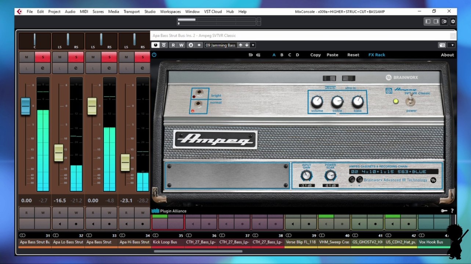This screenshot has width=471, height=264.
Task: Click the Reset button
Action: coord(353,55)
